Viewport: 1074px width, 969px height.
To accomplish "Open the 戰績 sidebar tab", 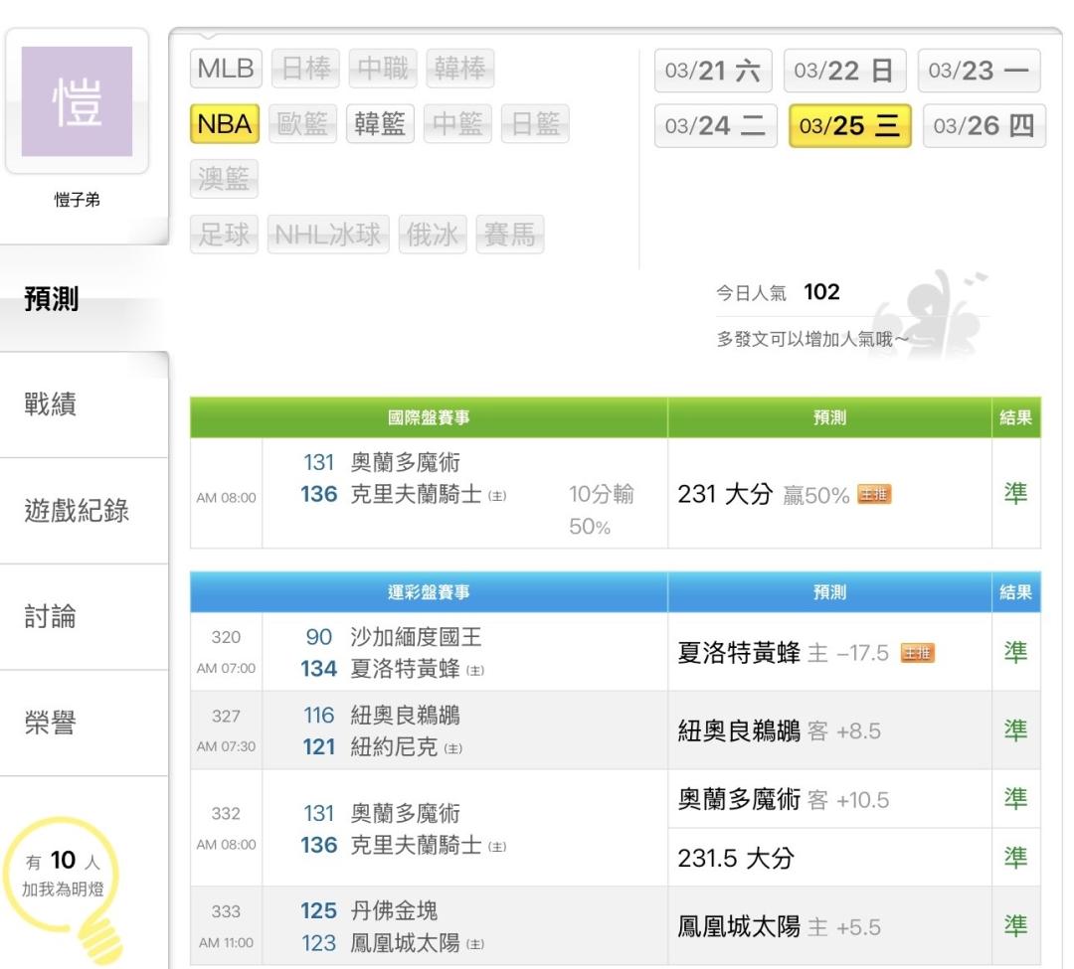I will coord(84,404).
